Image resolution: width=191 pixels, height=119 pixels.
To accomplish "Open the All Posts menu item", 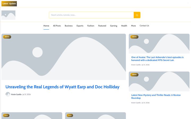I will coord(57,26).
